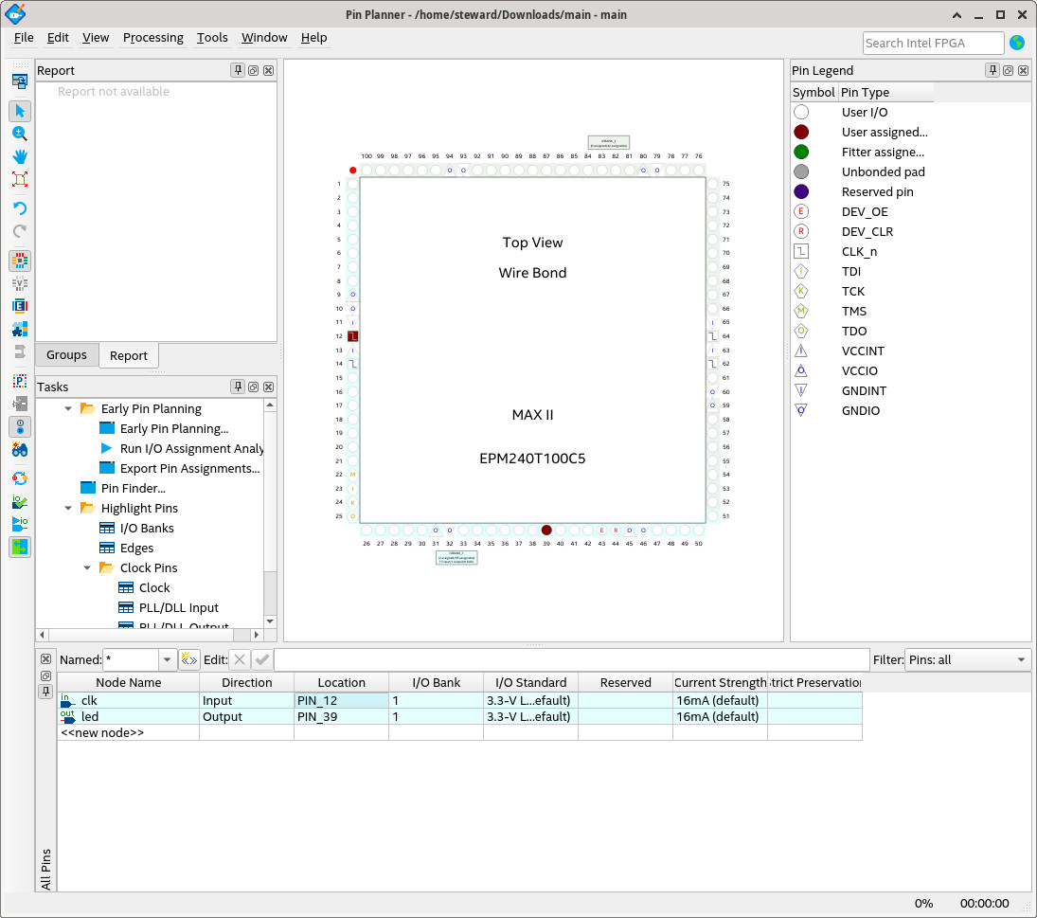The image size is (1037, 918).
Task: Open the pin finder binoculars icon
Action: (x=20, y=450)
